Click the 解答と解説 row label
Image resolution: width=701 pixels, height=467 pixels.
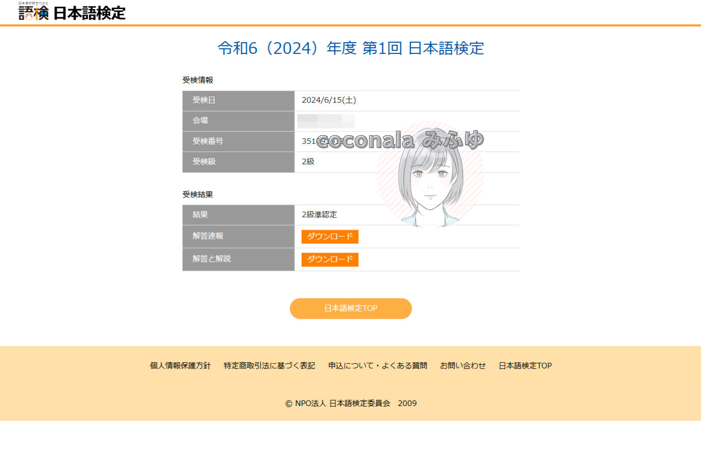[239, 260]
